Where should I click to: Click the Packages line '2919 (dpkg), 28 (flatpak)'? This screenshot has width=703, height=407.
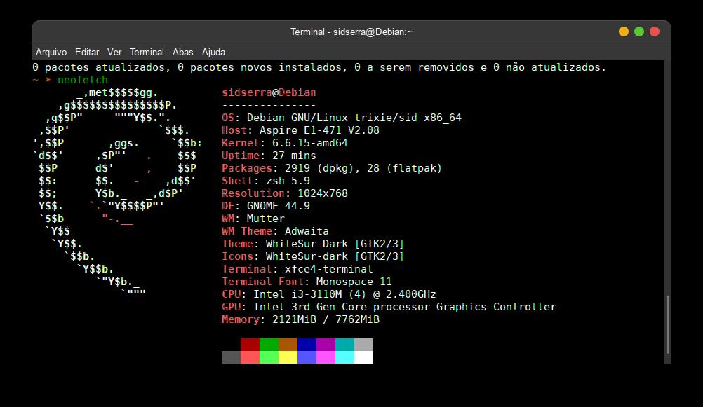pyautogui.click(x=363, y=168)
